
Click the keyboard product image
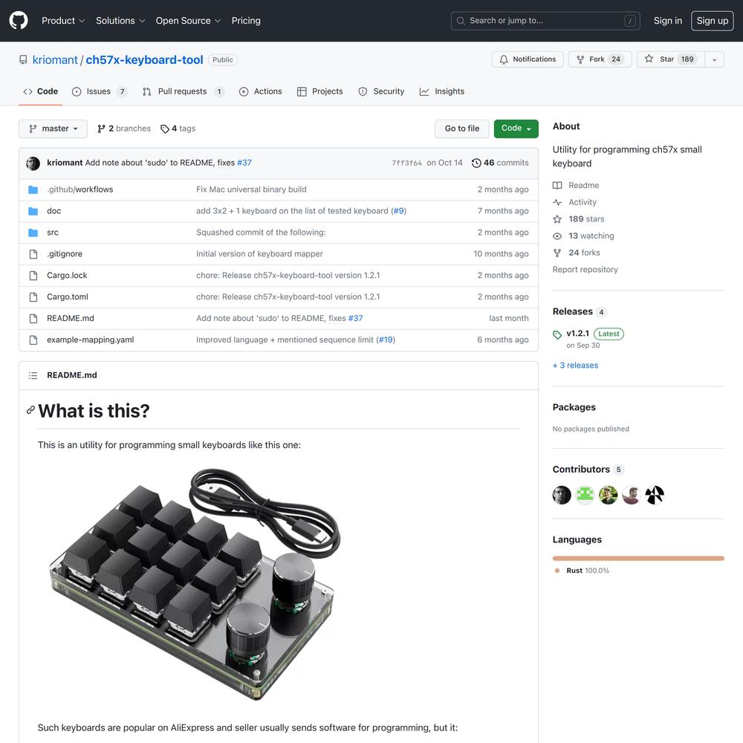pyautogui.click(x=195, y=584)
